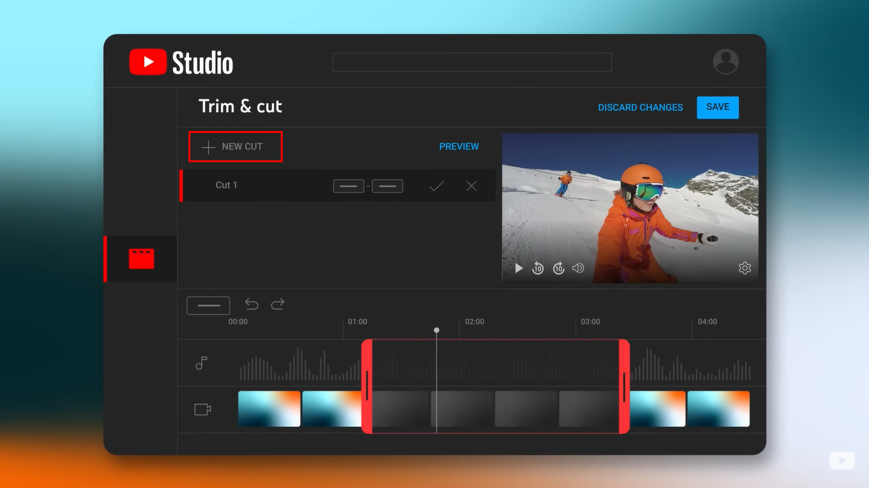The width and height of the screenshot is (869, 488).
Task: Click the playhead marker above the timeline
Action: tap(436, 330)
